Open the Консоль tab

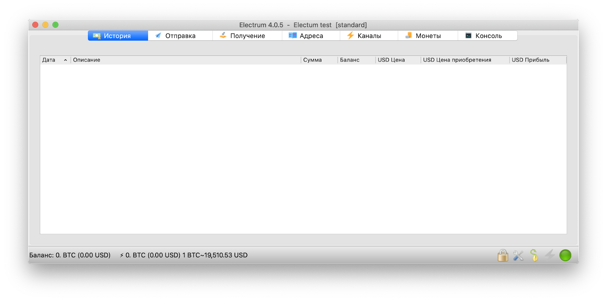488,36
